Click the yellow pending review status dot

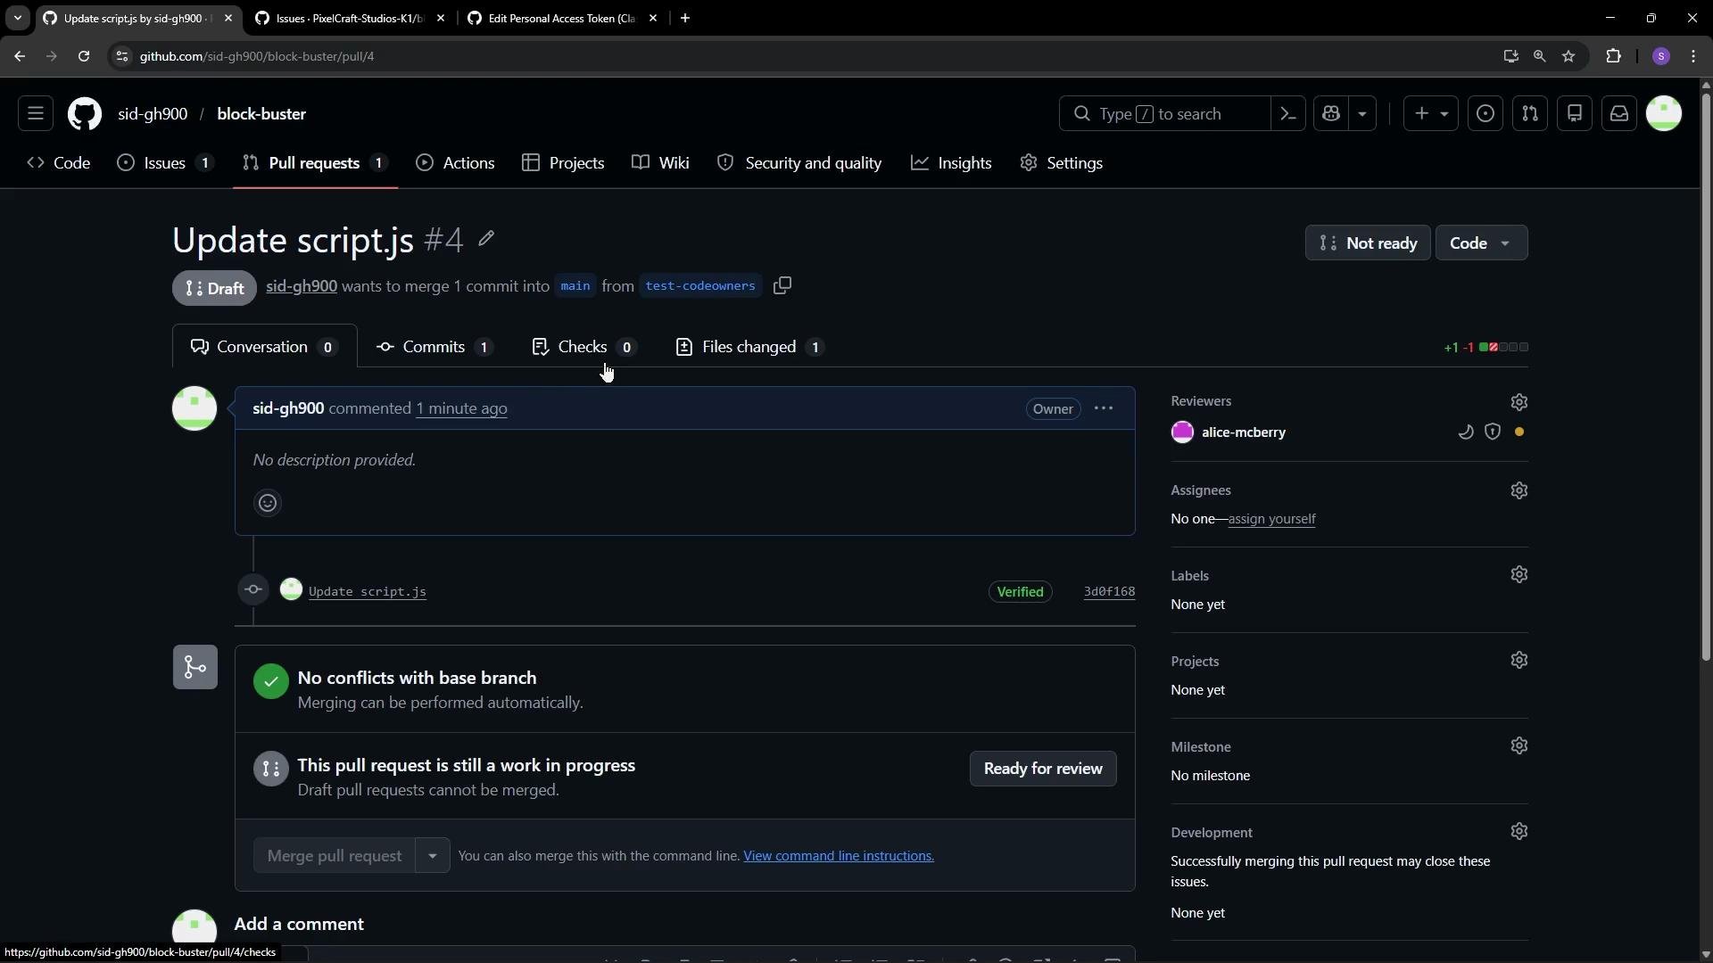pyautogui.click(x=1519, y=432)
